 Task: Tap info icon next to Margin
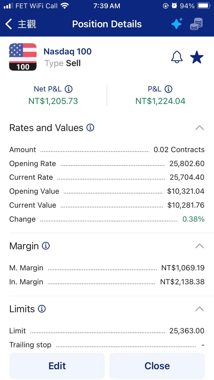point(46,246)
